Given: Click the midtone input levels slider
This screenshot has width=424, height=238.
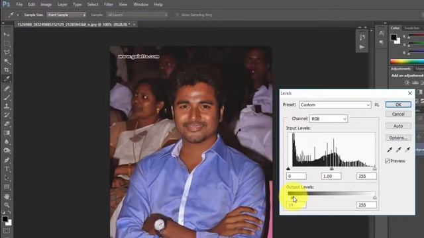Looking at the screenshot, I should [331, 169].
